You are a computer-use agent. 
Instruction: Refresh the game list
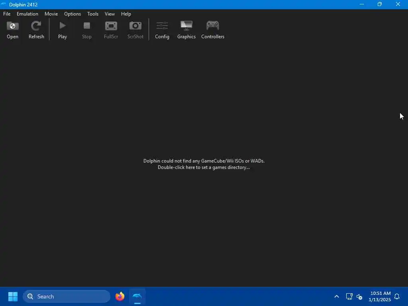pyautogui.click(x=36, y=29)
